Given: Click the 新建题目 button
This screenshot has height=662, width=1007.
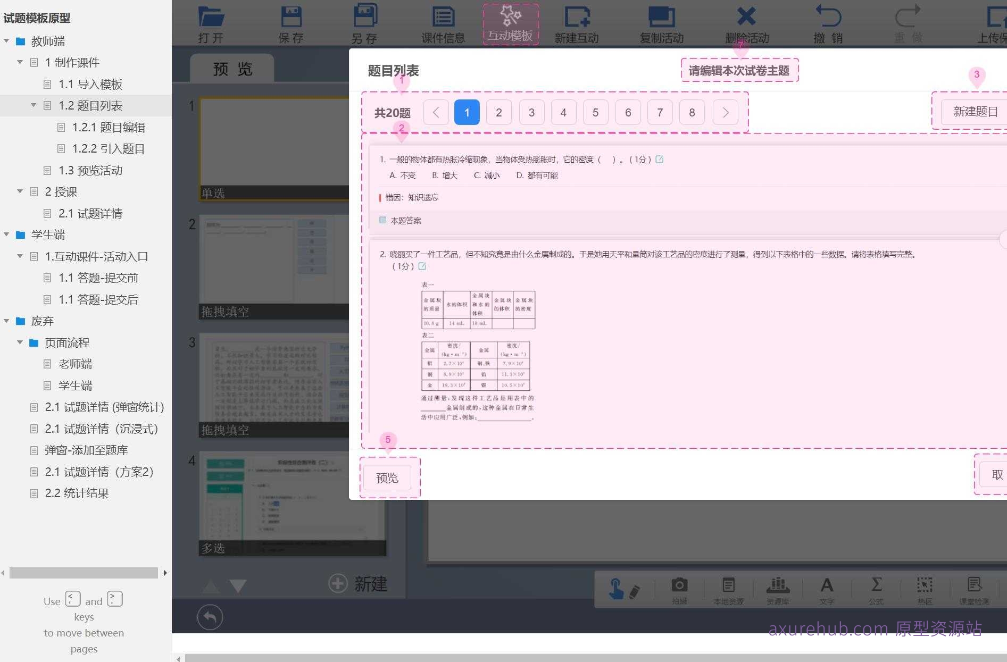Looking at the screenshot, I should tap(976, 111).
